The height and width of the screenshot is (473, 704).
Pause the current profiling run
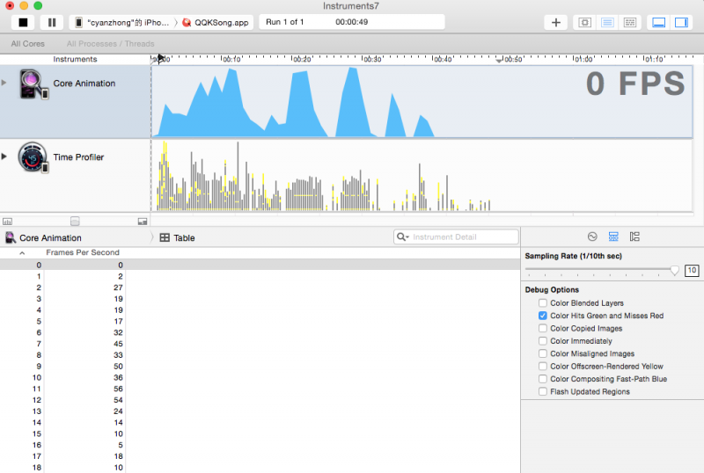(51, 22)
